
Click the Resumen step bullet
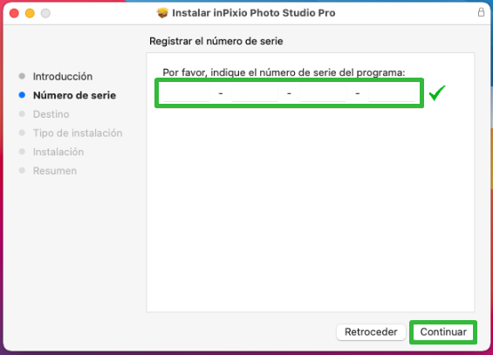click(x=22, y=170)
